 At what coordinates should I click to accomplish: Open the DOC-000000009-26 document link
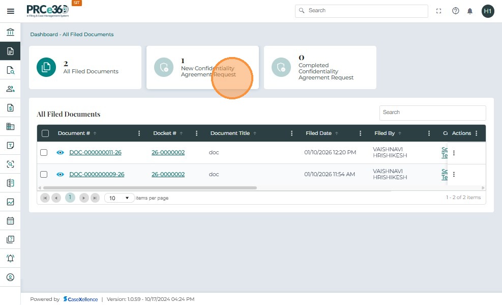97,174
